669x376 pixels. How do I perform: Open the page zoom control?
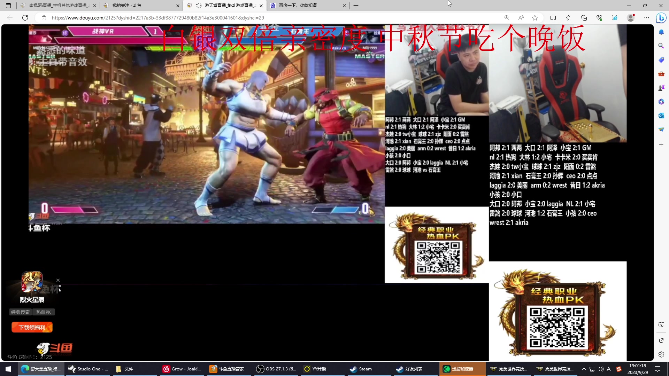(507, 18)
